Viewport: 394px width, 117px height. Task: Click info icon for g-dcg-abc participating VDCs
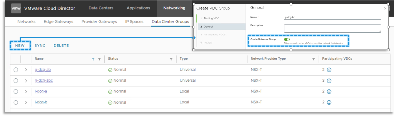tap(329, 81)
